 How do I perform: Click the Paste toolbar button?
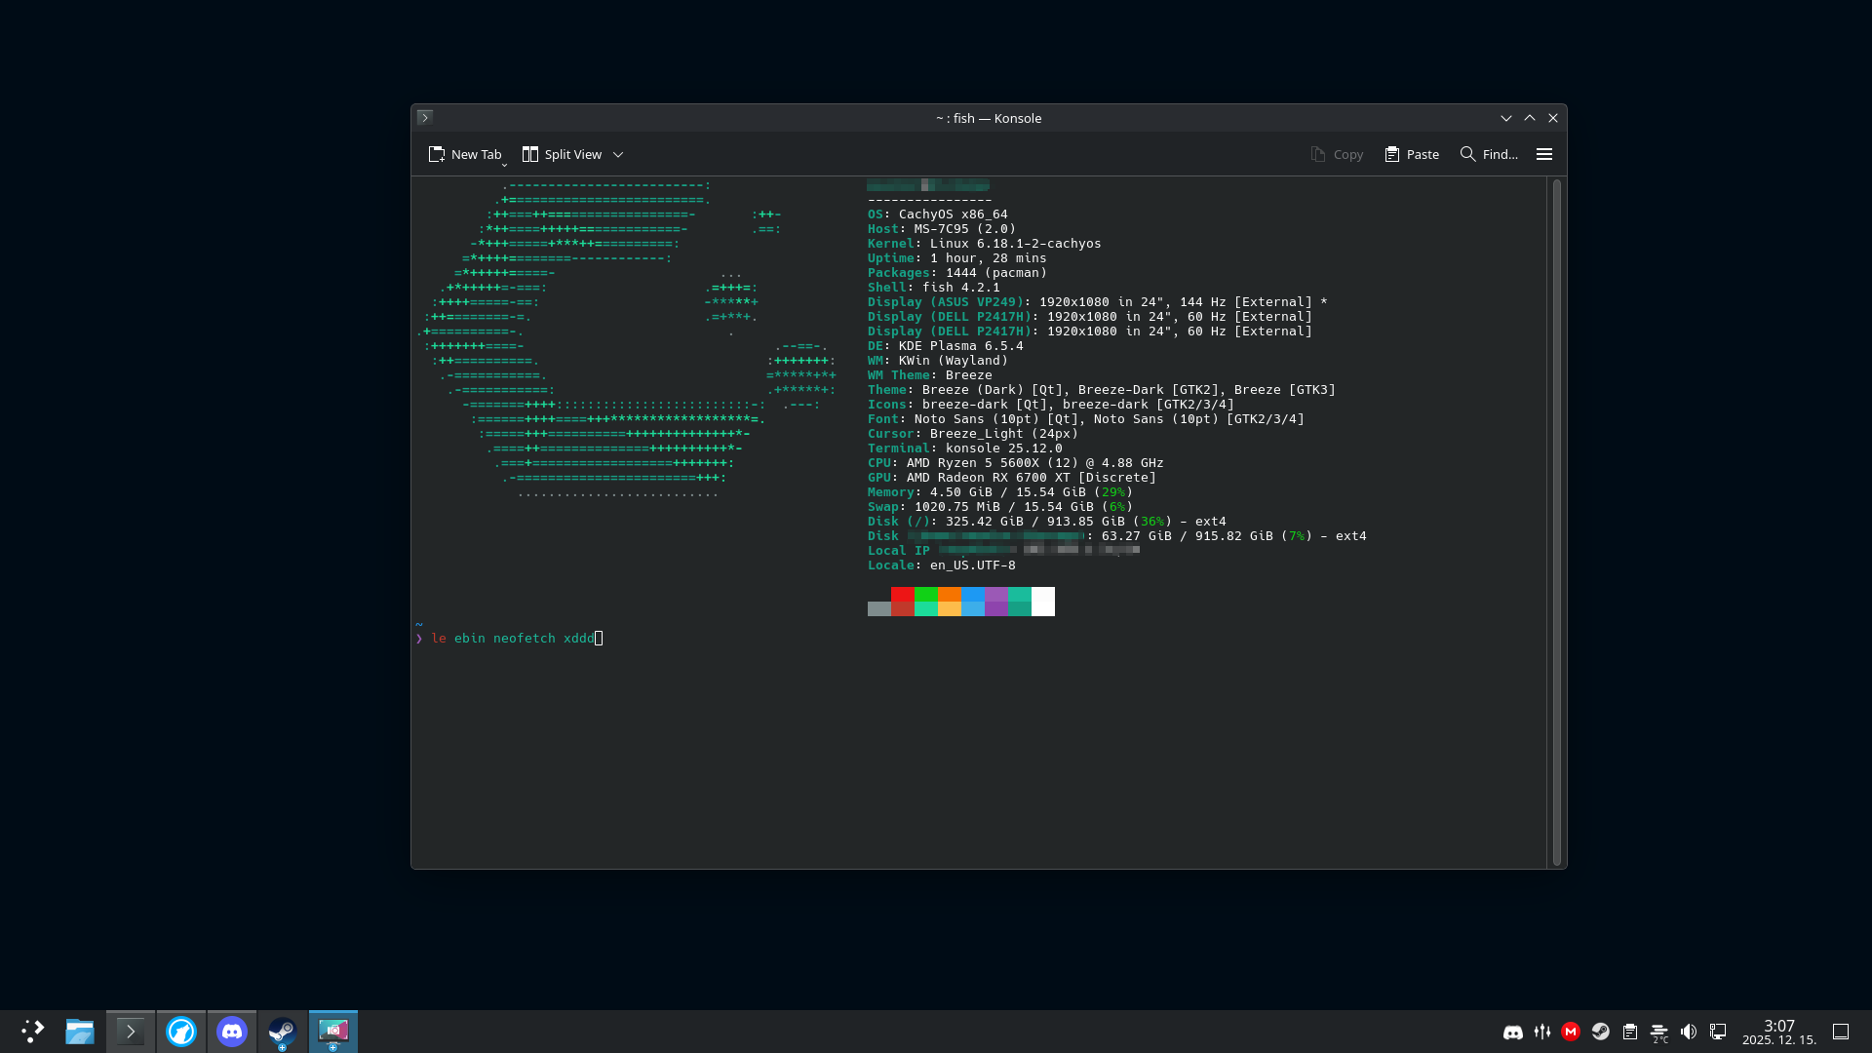click(1412, 154)
